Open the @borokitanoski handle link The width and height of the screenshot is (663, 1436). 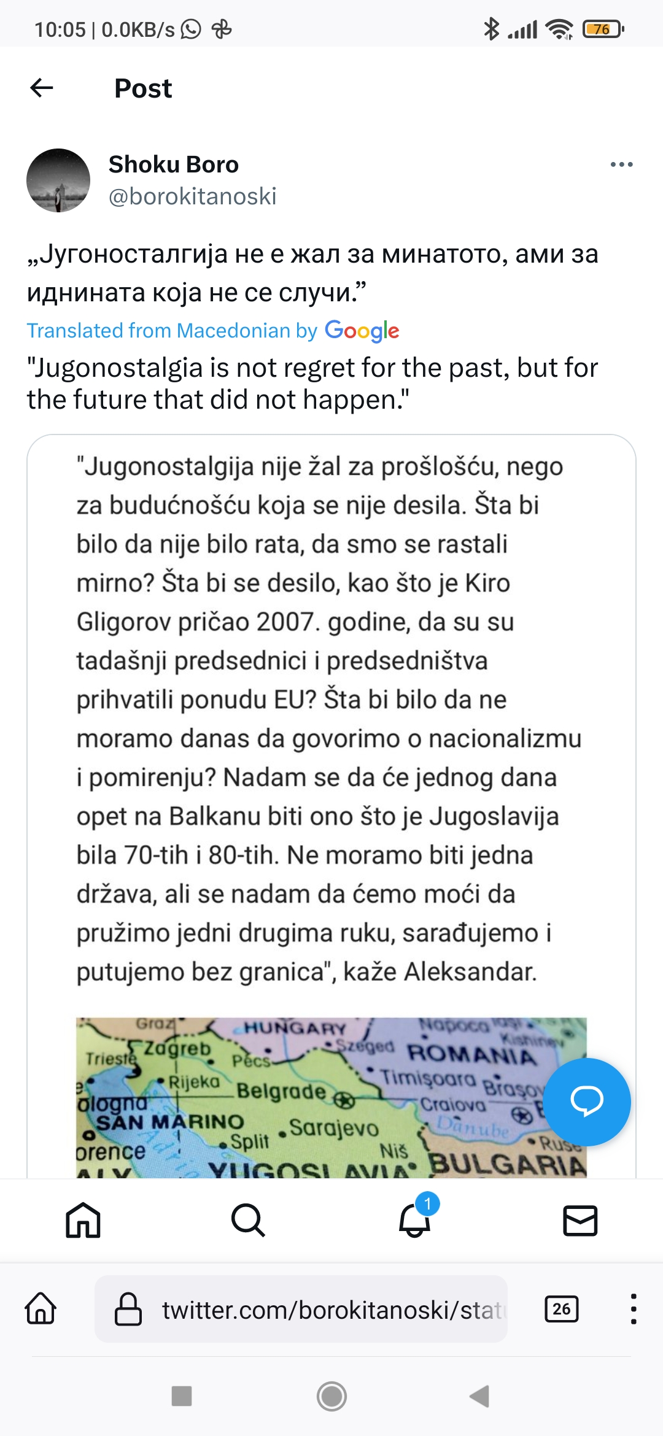pyautogui.click(x=192, y=196)
